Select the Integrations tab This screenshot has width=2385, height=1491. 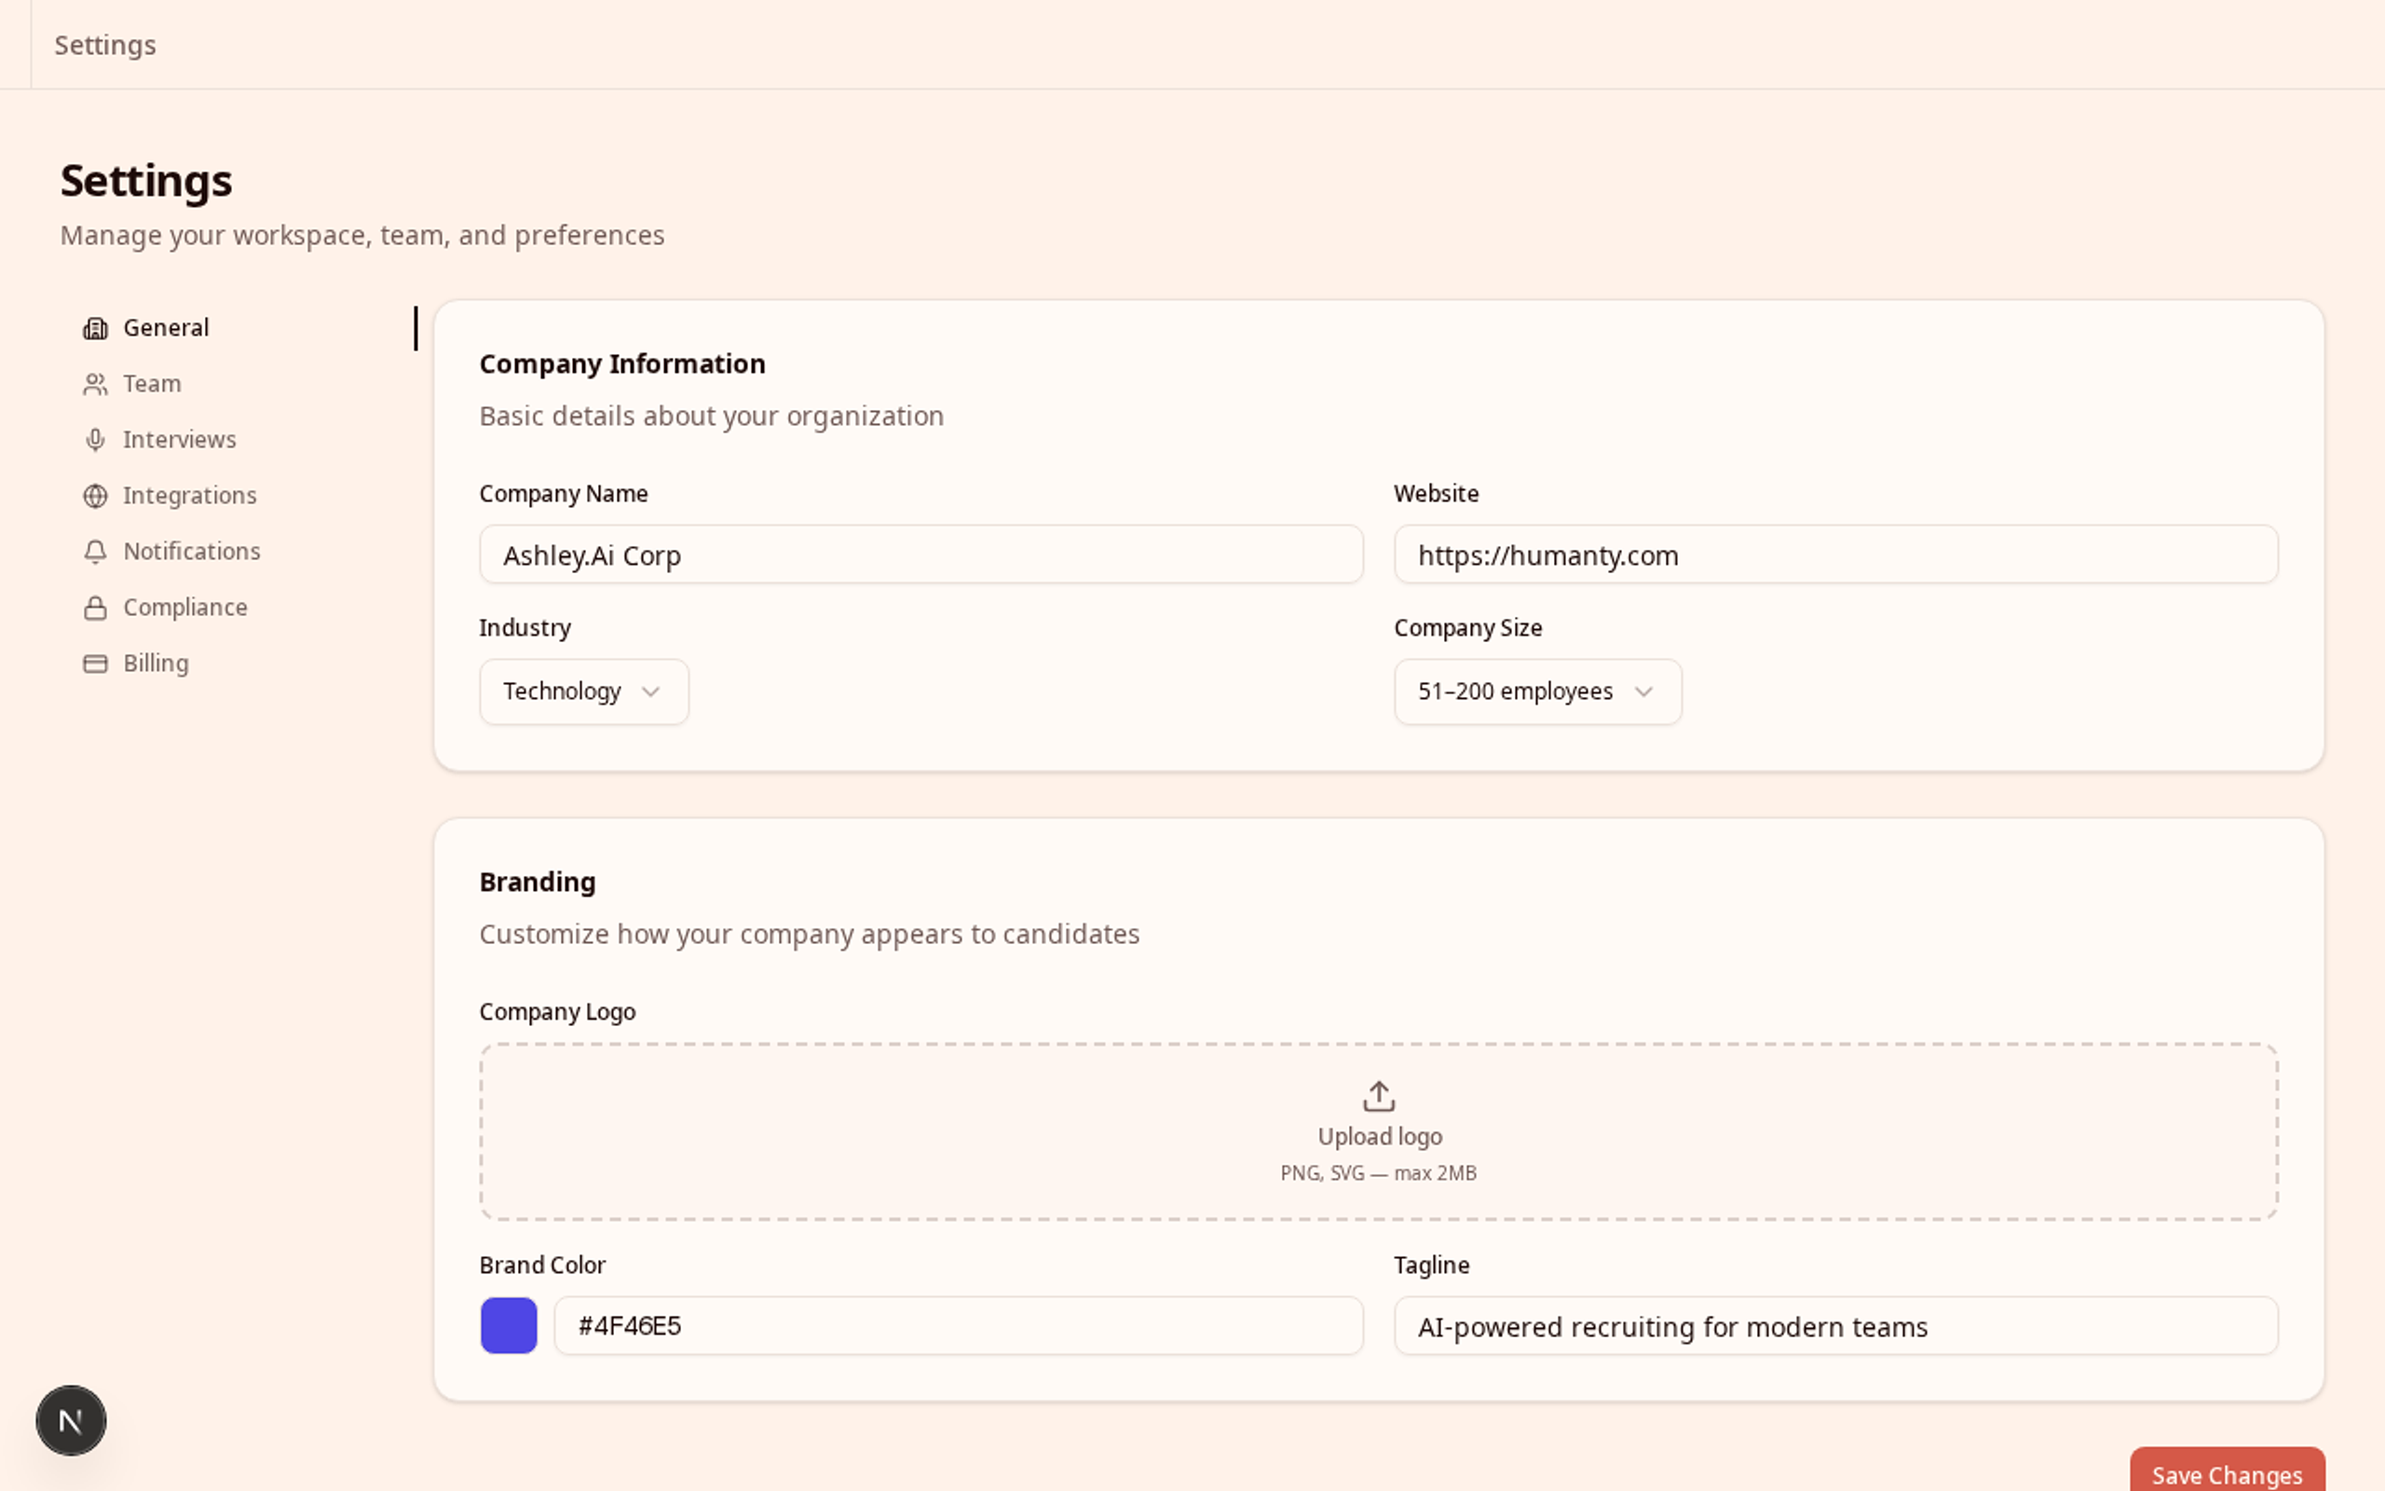tap(238, 496)
